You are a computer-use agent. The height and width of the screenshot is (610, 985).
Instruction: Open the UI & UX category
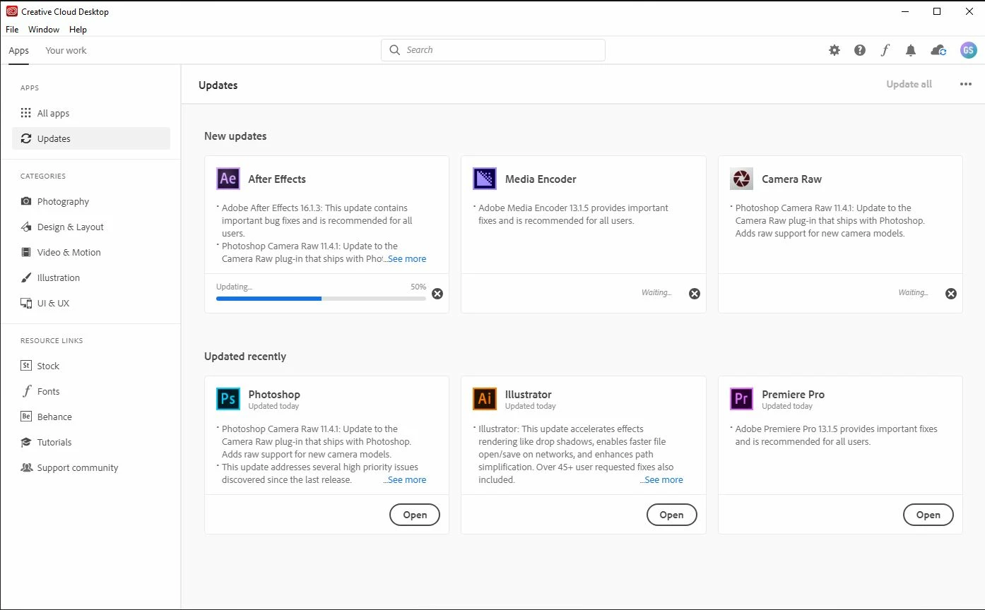pyautogui.click(x=91, y=303)
